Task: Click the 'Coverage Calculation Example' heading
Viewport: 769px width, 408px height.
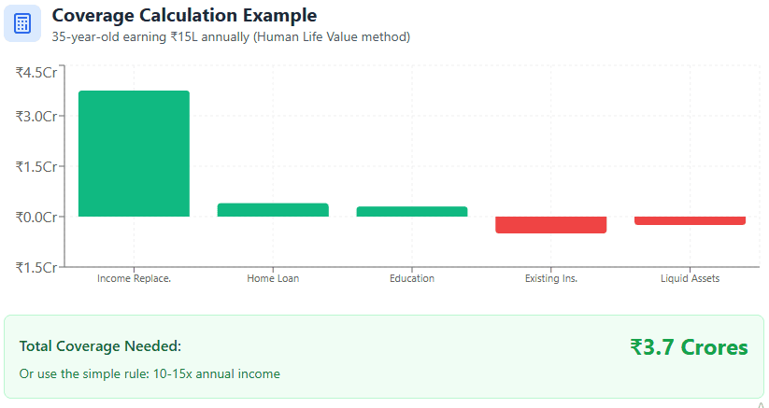Action: pyautogui.click(x=184, y=16)
